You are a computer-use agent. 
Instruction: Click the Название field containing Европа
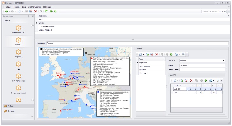pyautogui.click(x=138, y=43)
